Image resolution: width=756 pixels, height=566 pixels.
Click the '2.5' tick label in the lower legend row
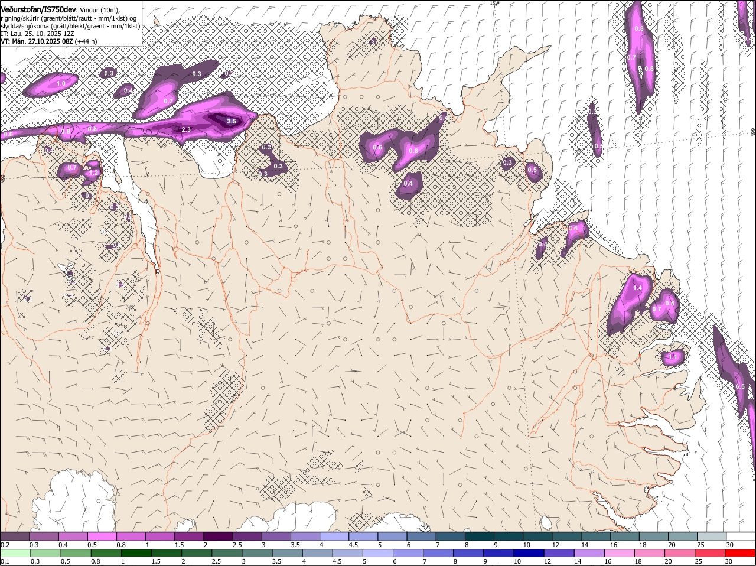point(216,561)
